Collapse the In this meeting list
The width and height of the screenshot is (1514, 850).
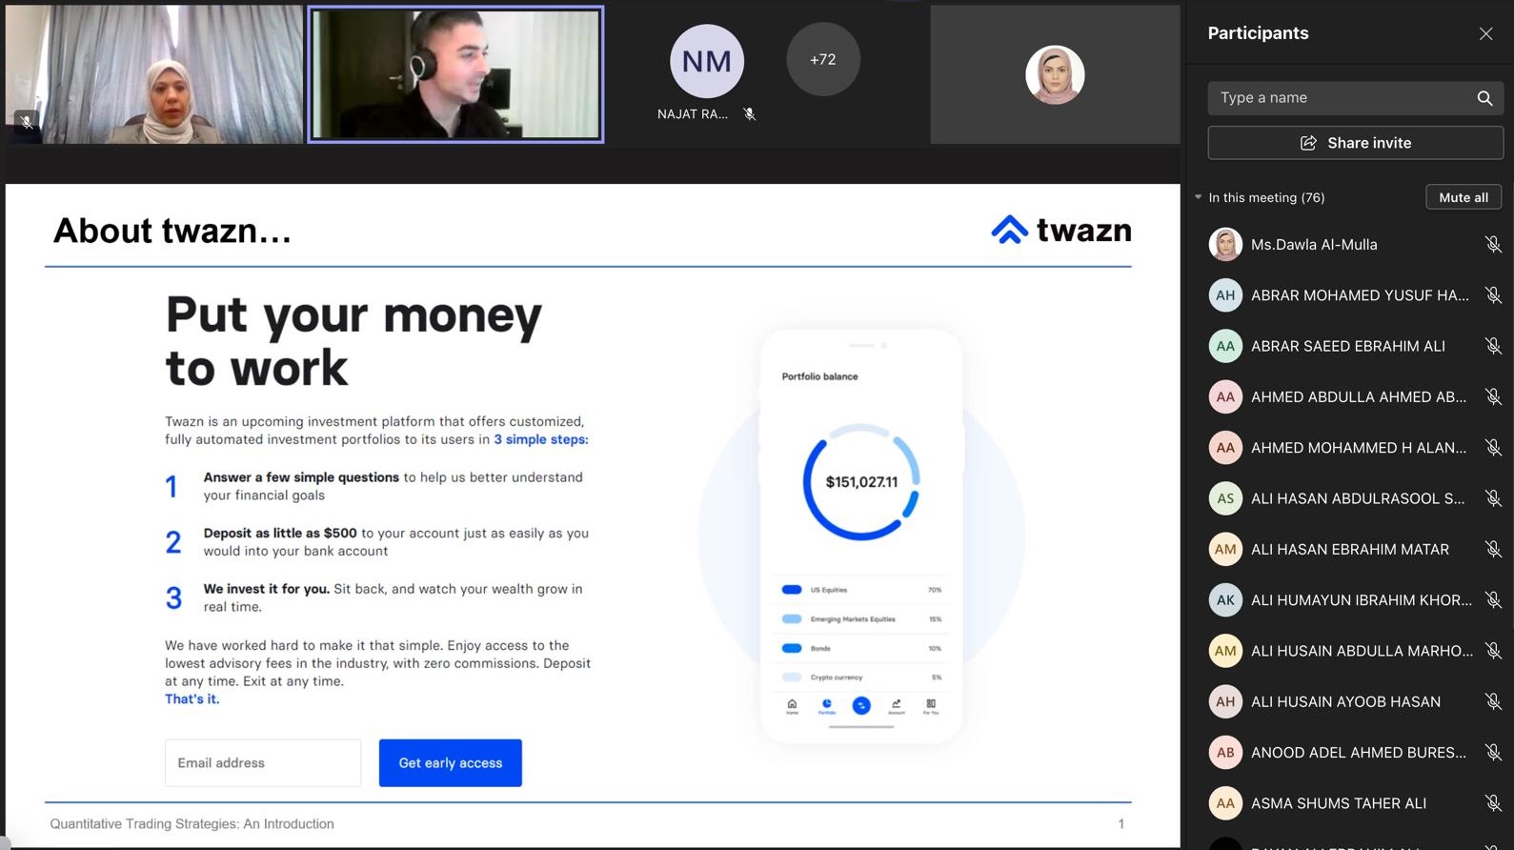tap(1199, 197)
